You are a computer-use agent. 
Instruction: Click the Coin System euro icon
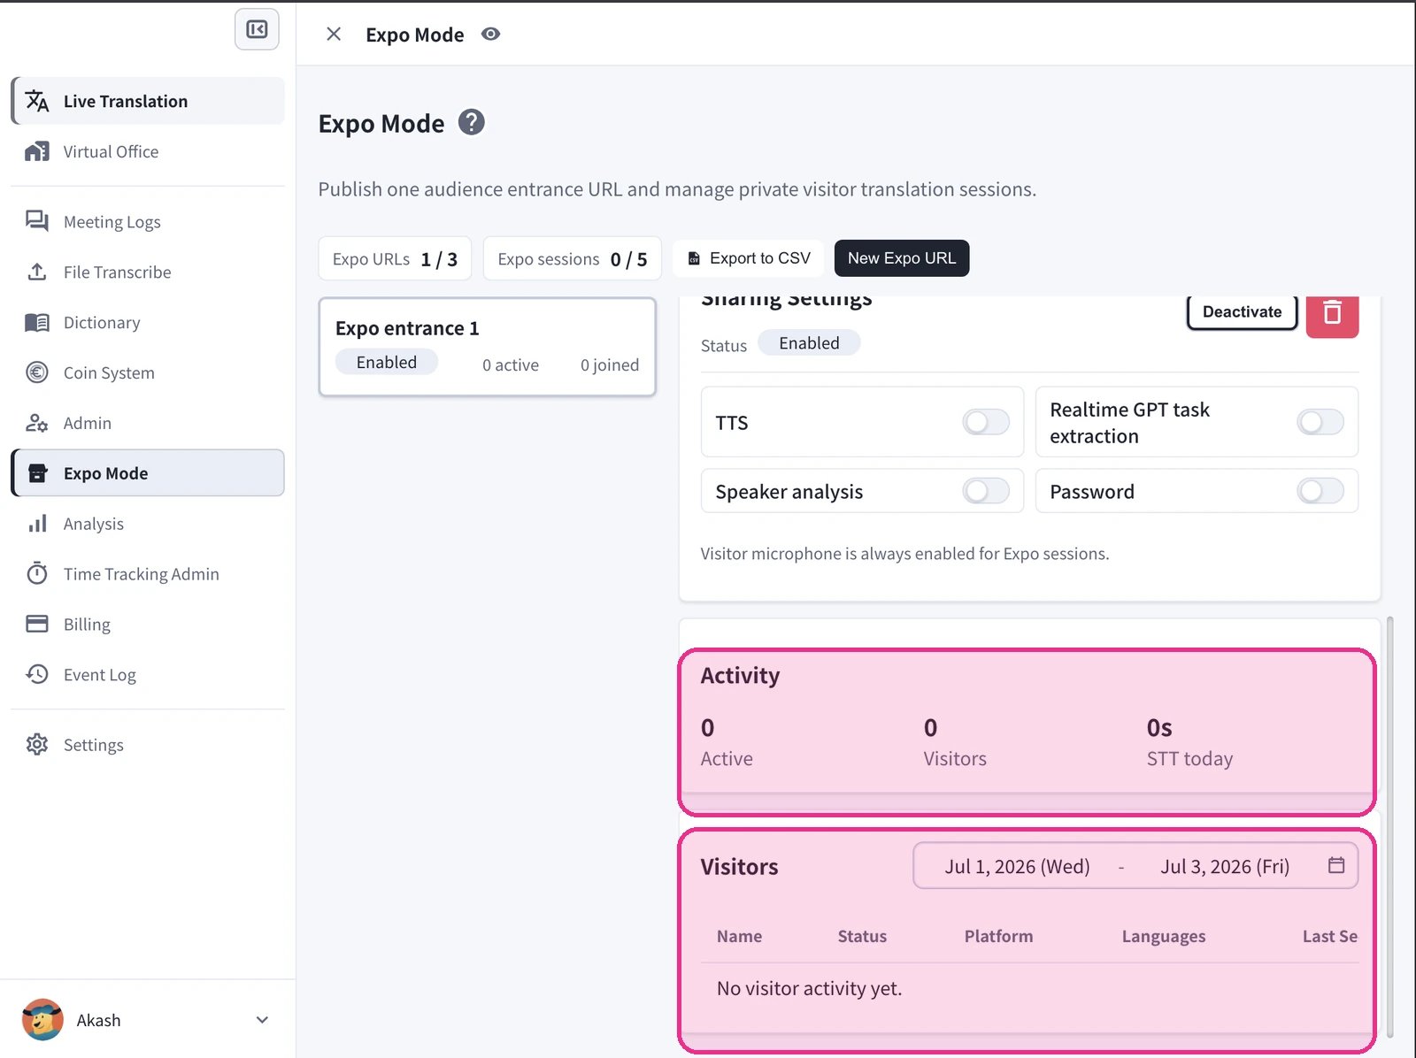click(37, 372)
